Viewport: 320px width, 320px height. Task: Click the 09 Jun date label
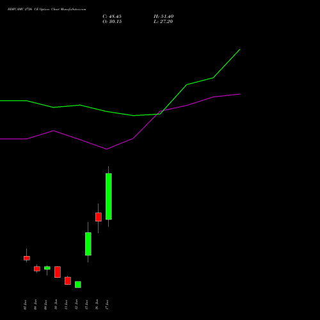(45, 305)
